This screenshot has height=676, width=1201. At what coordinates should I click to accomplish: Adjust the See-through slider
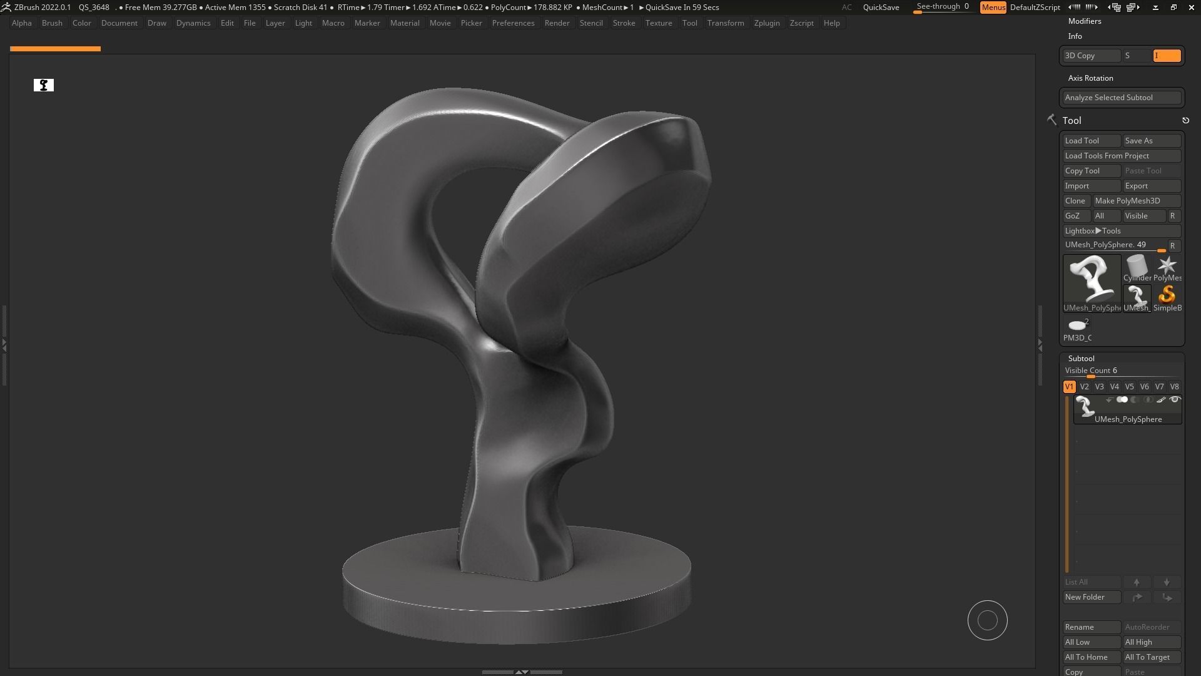point(943,8)
